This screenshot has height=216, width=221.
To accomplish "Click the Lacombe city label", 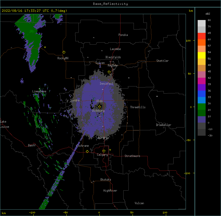I will [115, 49].
